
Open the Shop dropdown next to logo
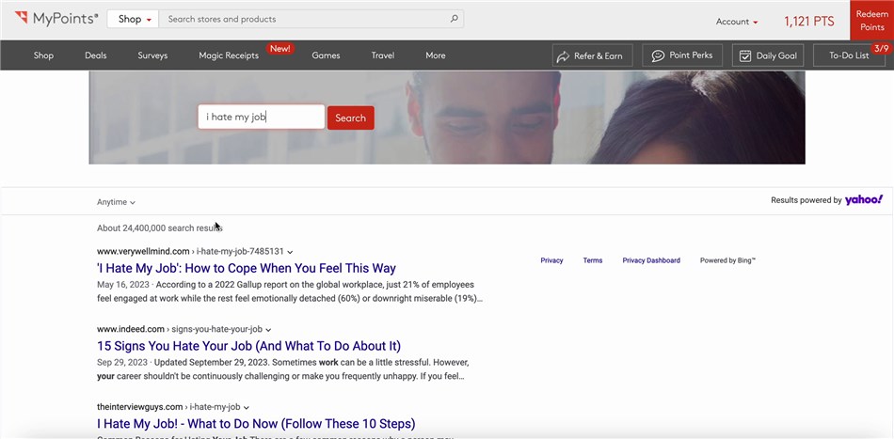tap(134, 19)
